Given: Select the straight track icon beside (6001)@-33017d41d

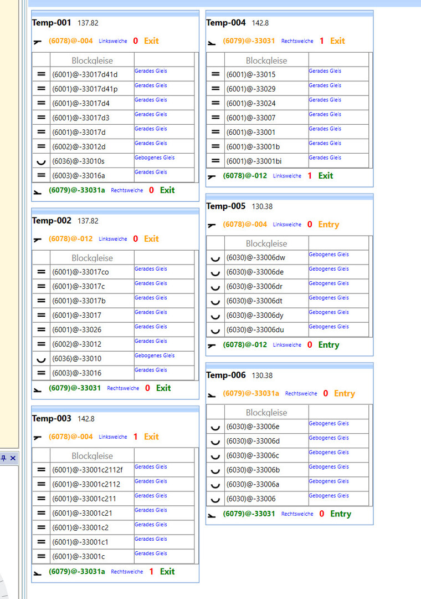Looking at the screenshot, I should point(41,74).
